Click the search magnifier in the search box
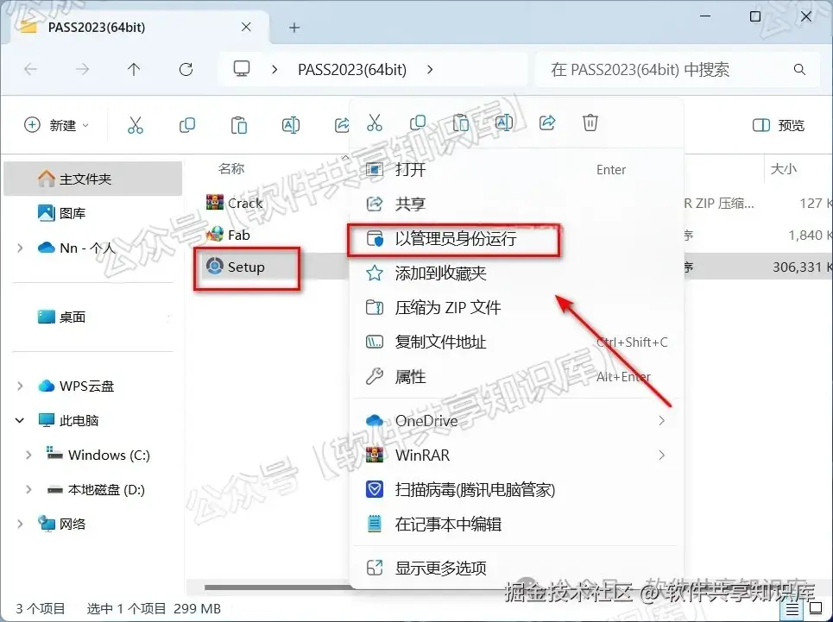The width and height of the screenshot is (833, 622). point(799,70)
